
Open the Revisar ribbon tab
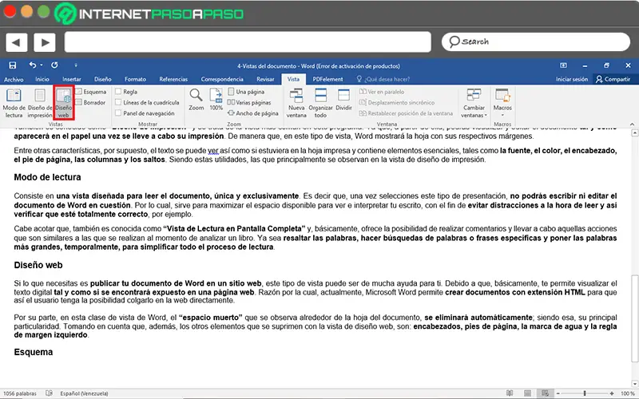(x=265, y=79)
